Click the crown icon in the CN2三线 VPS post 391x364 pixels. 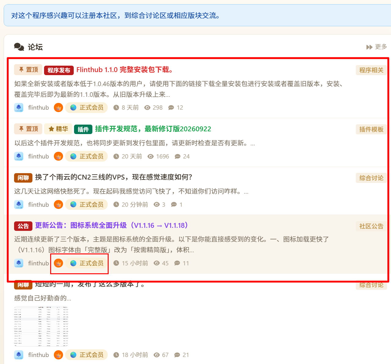(58, 205)
